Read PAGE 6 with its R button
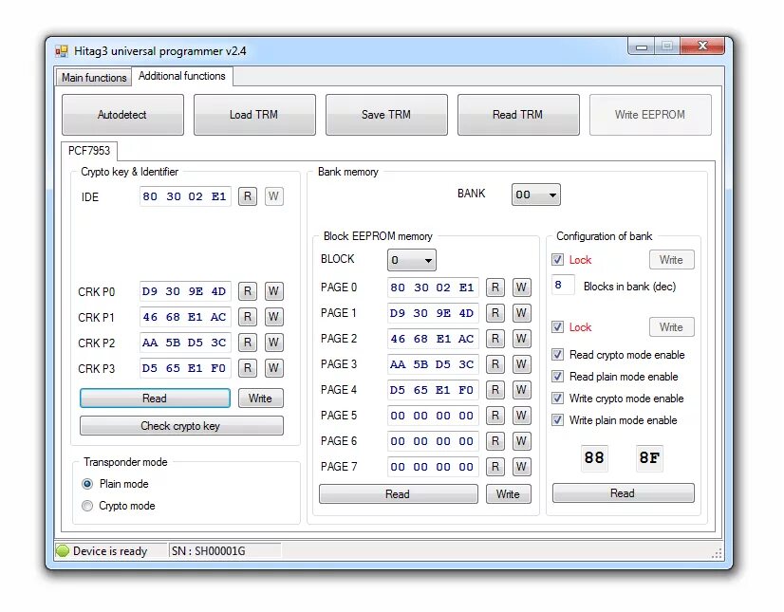This screenshot has width=784, height=612. (495, 441)
